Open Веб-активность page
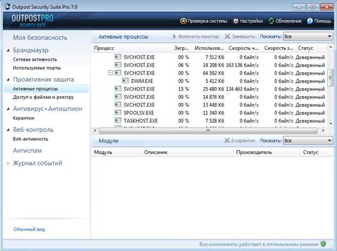 [x=30, y=139]
